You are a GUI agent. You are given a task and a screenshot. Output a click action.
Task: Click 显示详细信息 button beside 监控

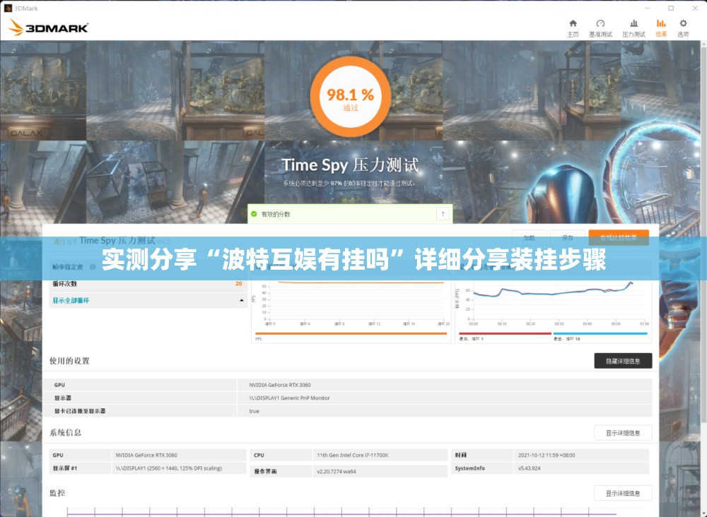coord(623,493)
